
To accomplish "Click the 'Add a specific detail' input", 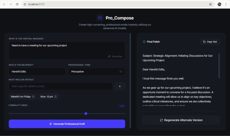I will coord(60,86).
